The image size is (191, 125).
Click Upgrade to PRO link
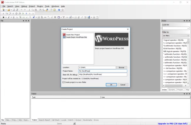(172, 124)
